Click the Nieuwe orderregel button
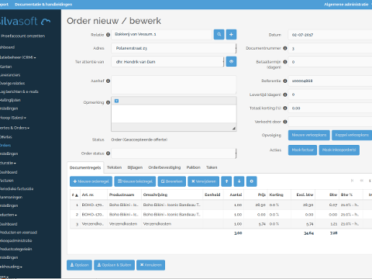 (x=91, y=181)
